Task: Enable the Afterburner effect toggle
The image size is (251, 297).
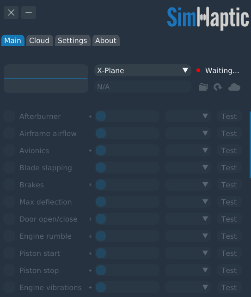Action: (x=9, y=116)
